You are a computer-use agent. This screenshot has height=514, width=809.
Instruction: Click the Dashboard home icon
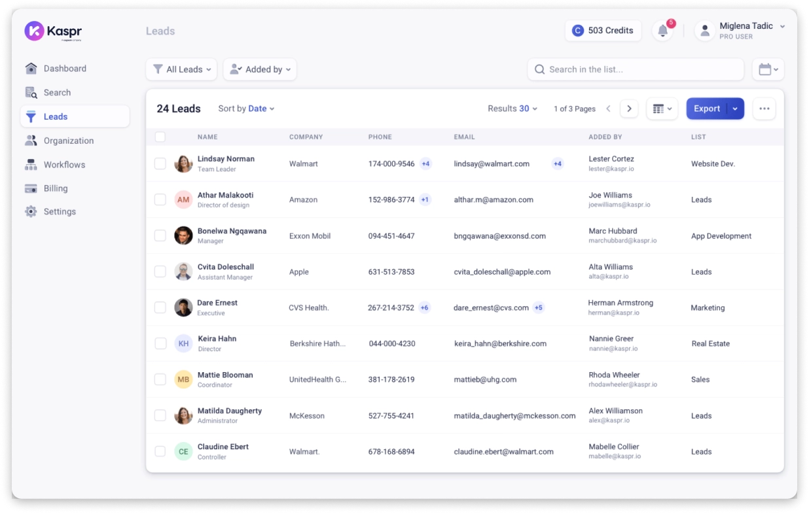(31, 69)
